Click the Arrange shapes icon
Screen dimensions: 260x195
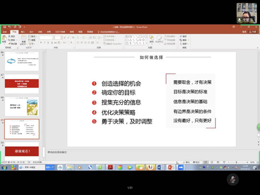[x=151, y=38]
